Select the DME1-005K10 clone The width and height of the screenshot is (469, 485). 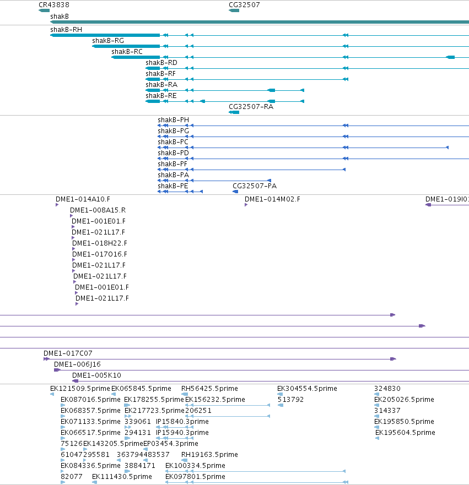point(271,381)
